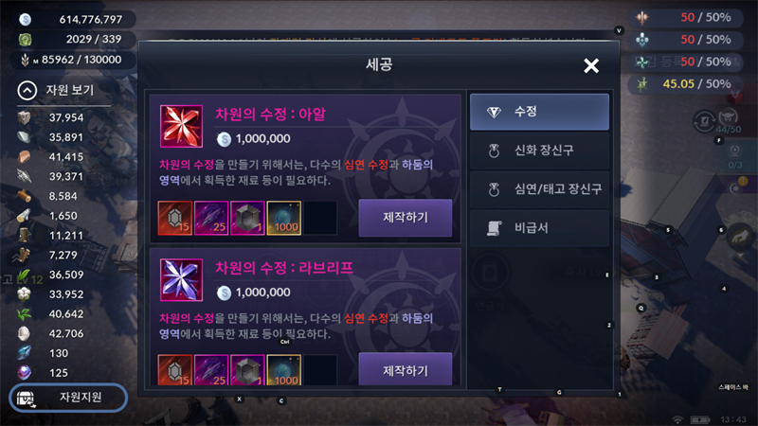Click the wood log resource icon showing 8,584
This screenshot has height=426, width=758.
[25, 196]
